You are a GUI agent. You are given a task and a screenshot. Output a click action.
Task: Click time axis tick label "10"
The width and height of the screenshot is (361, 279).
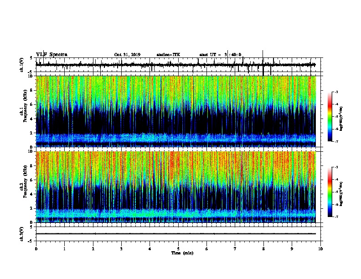320,249
